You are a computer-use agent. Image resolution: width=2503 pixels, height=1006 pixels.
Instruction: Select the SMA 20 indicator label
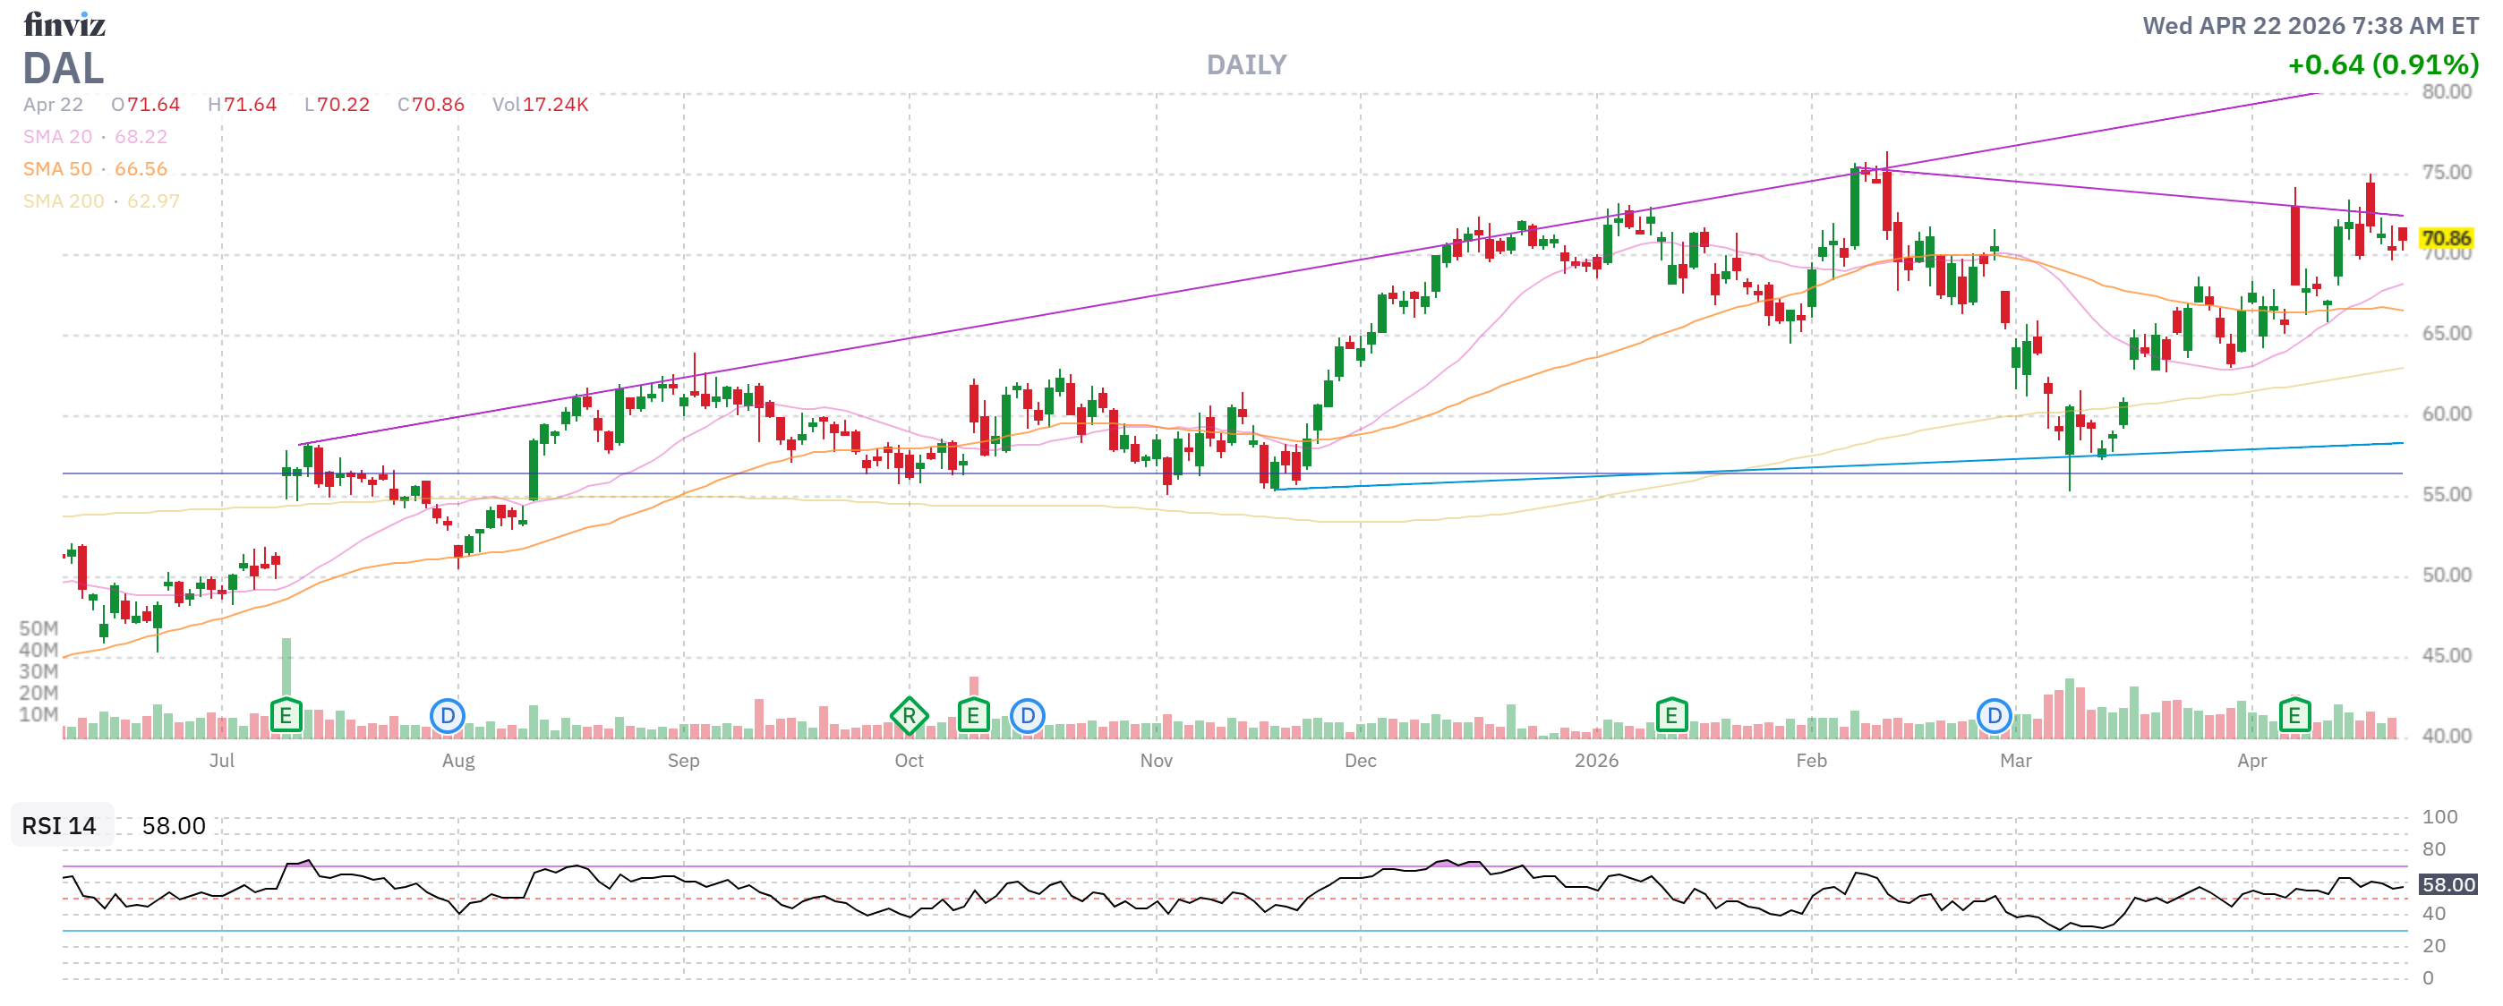click(57, 137)
